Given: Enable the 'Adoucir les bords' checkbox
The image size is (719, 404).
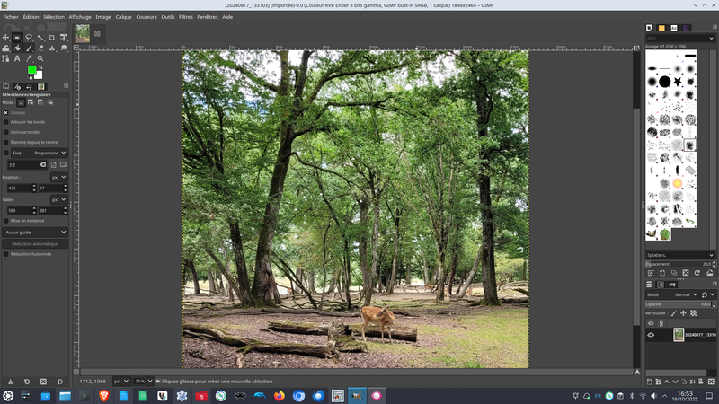Looking at the screenshot, I should pos(5,122).
